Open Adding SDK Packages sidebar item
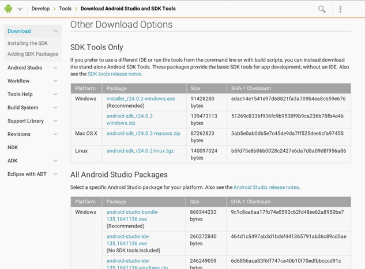 pyautogui.click(x=32, y=54)
